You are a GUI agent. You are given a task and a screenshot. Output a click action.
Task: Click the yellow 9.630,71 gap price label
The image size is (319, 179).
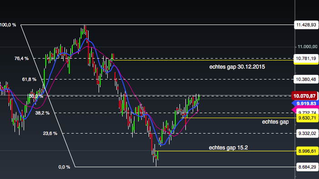pos(307,118)
